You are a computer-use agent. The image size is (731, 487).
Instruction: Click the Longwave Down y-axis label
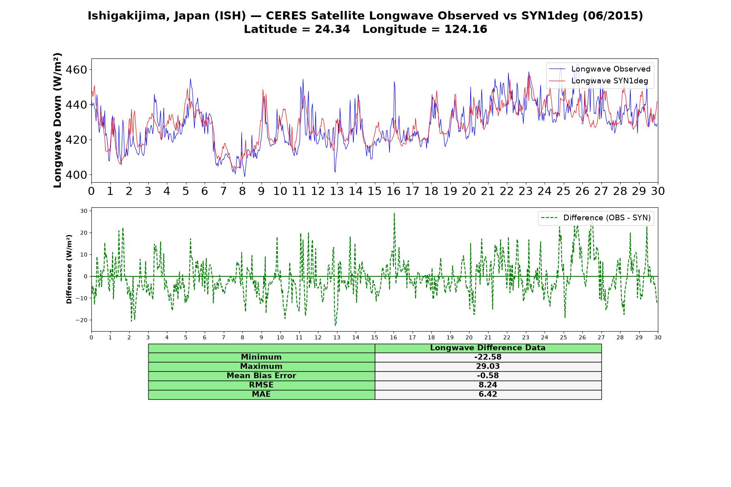point(57,120)
